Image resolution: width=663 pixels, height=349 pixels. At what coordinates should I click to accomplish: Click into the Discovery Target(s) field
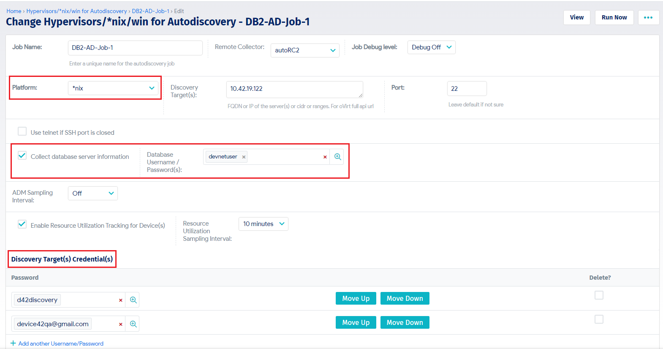coord(295,89)
